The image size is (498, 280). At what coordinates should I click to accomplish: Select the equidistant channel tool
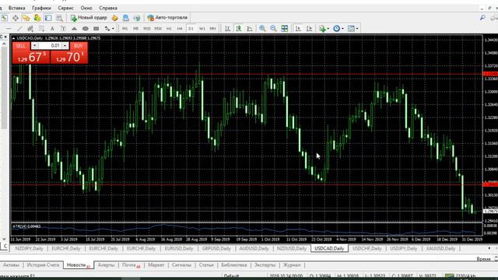pyautogui.click(x=30, y=29)
